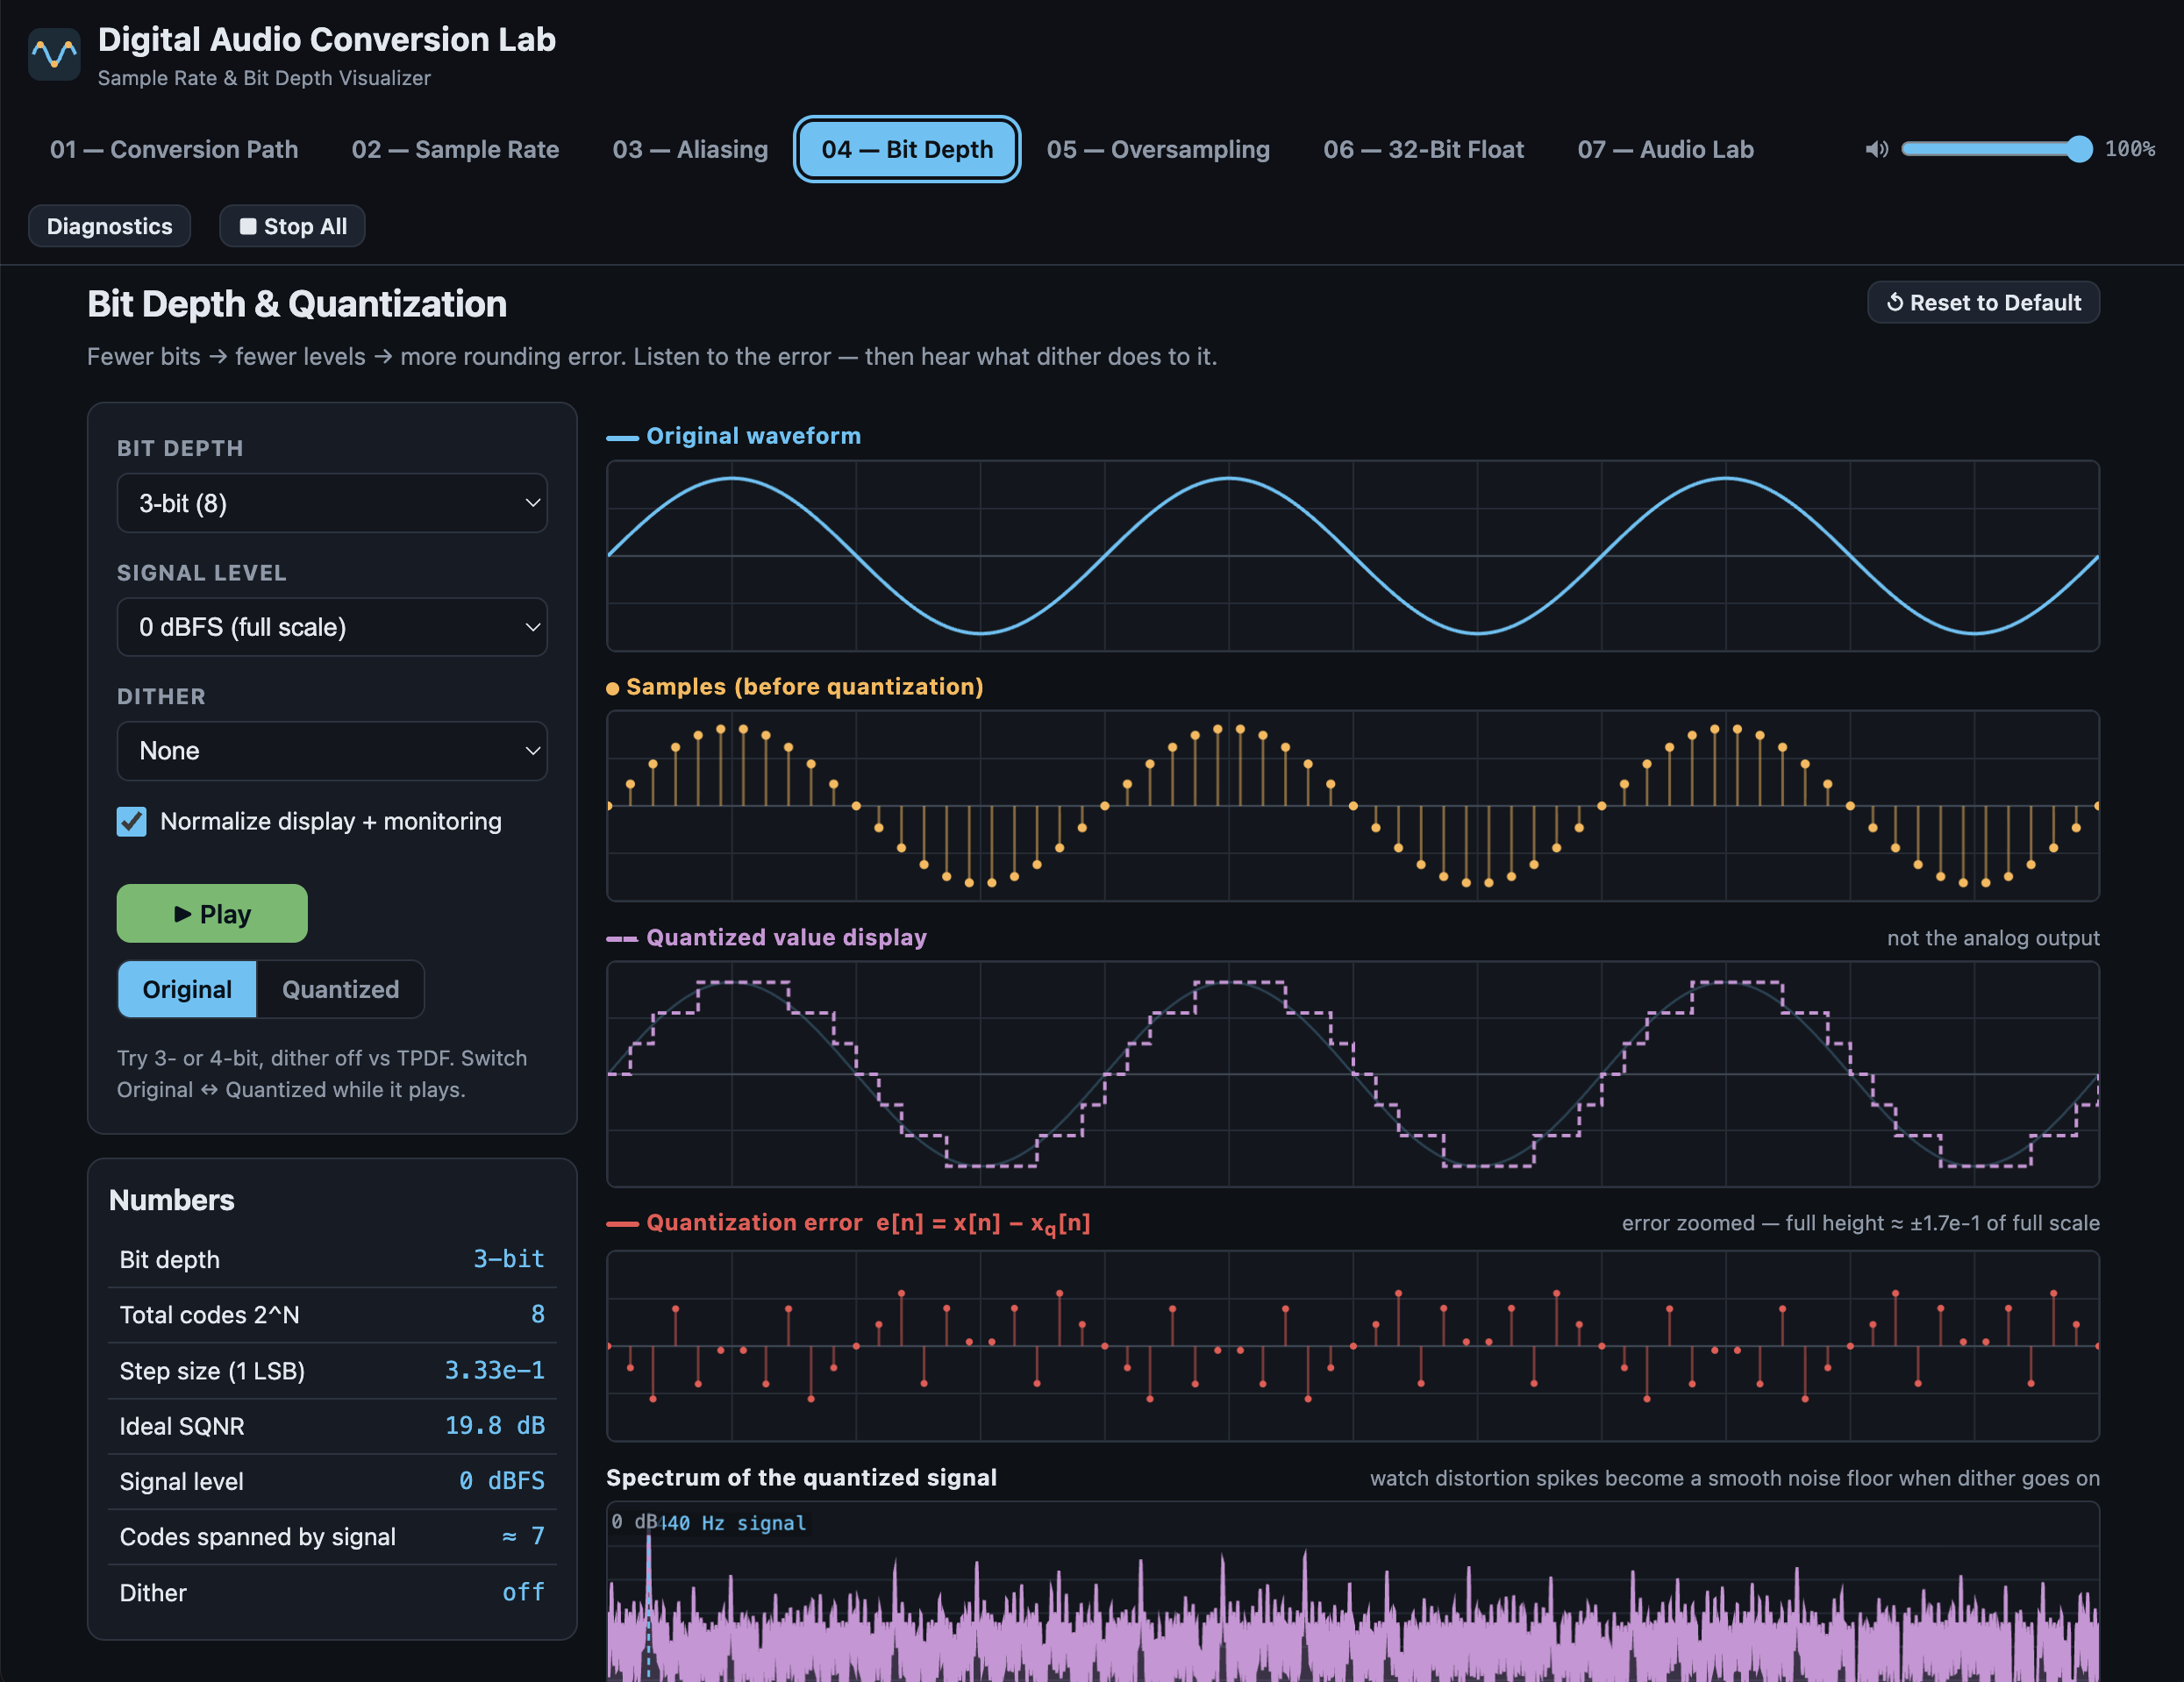Click the Original waveform legend line
Screen dimensions: 2184x1682
pos(622,437)
